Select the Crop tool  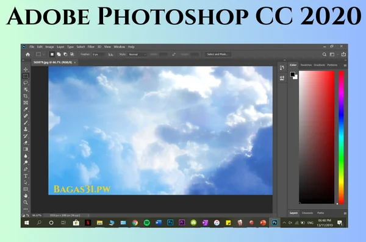pyautogui.click(x=26, y=96)
